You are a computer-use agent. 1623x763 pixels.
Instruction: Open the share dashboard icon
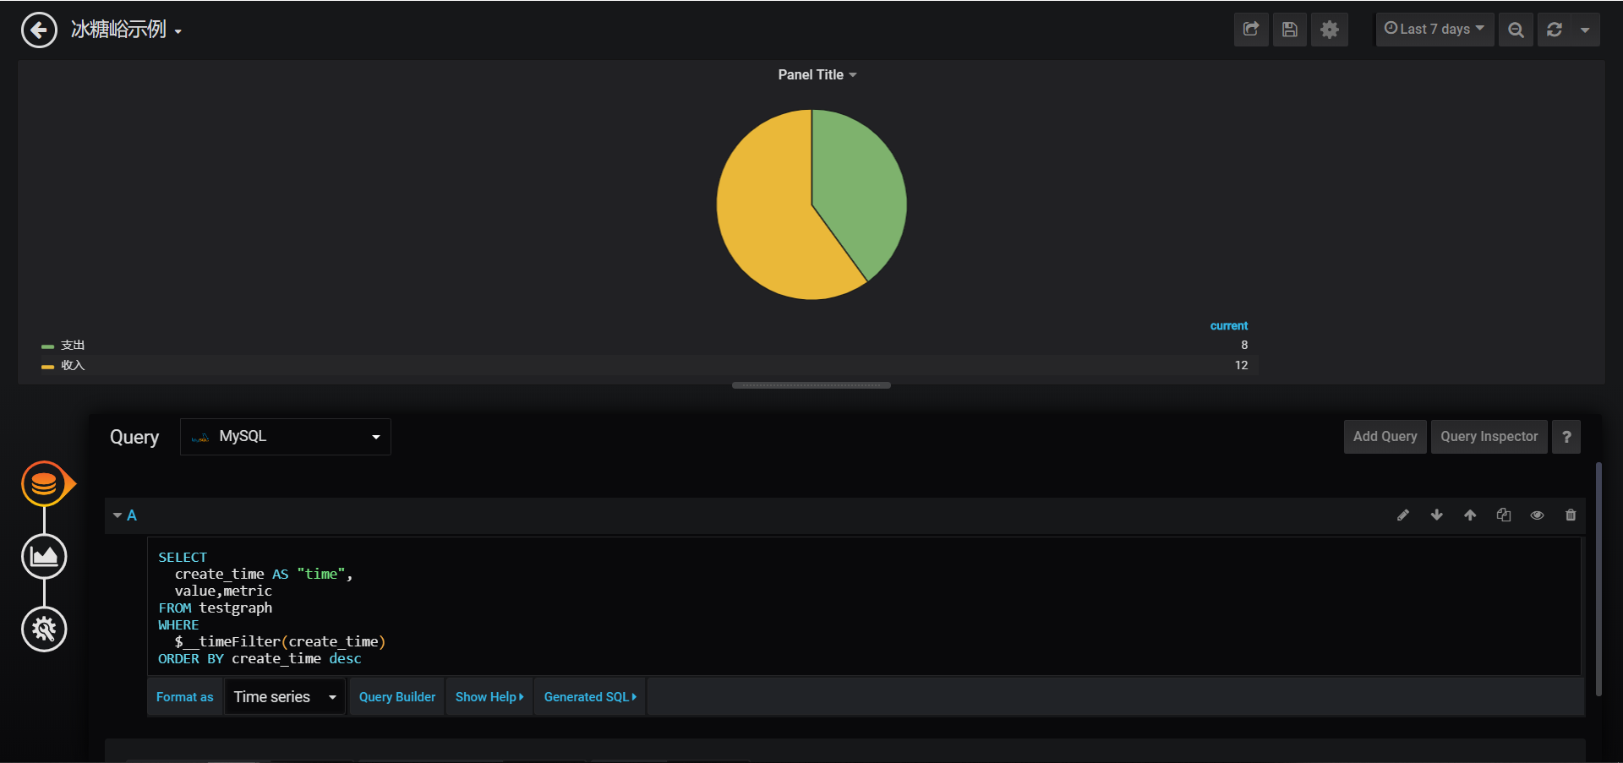coord(1250,30)
